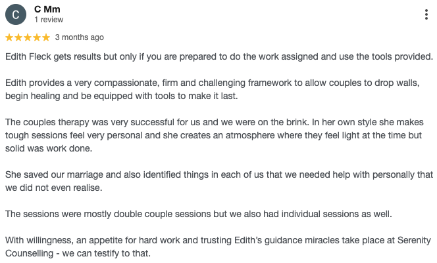The height and width of the screenshot is (263, 437).
Task: Click paragraph starting 'Edith Fleck gets results'
Action: (x=218, y=56)
